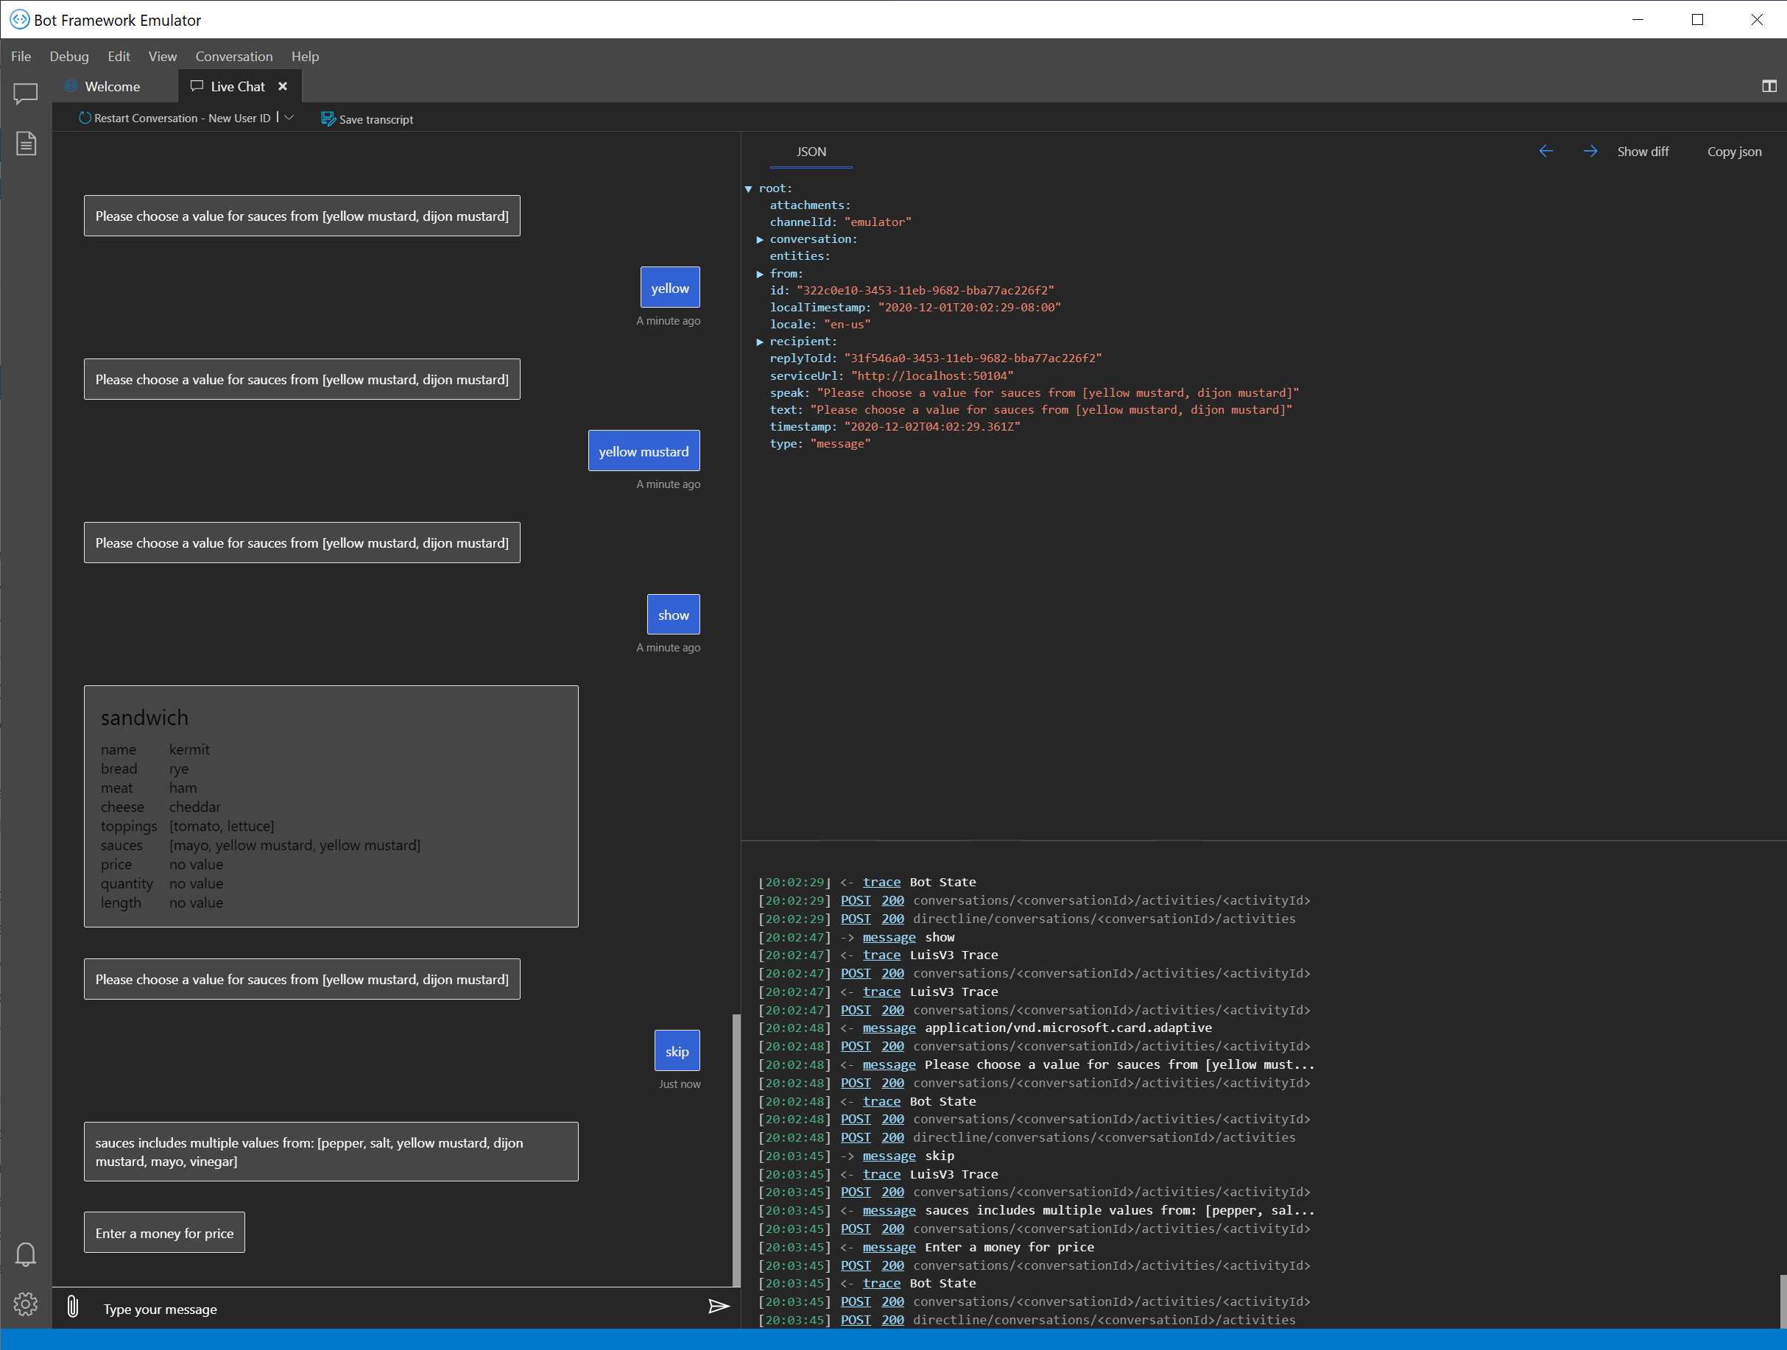Expand the conversation node in JSON
1787x1350 pixels.
760,240
